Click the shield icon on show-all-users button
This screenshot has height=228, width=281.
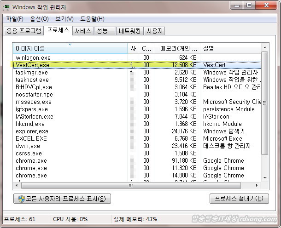coord(21,199)
